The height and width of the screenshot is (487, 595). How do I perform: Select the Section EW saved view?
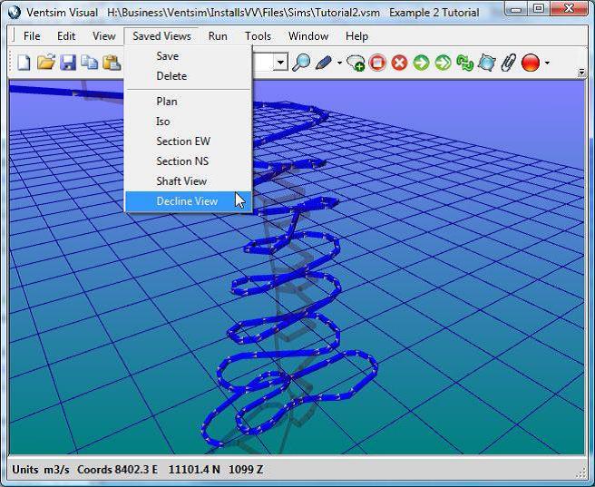pos(189,141)
